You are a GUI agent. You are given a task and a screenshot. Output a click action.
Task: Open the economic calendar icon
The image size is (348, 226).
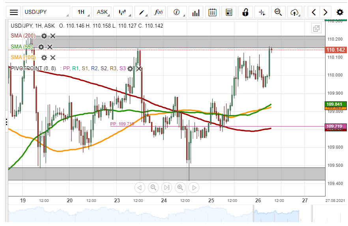point(212,12)
